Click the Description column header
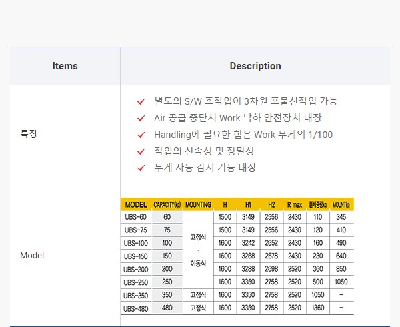The height and width of the screenshot is (327, 400). (255, 66)
